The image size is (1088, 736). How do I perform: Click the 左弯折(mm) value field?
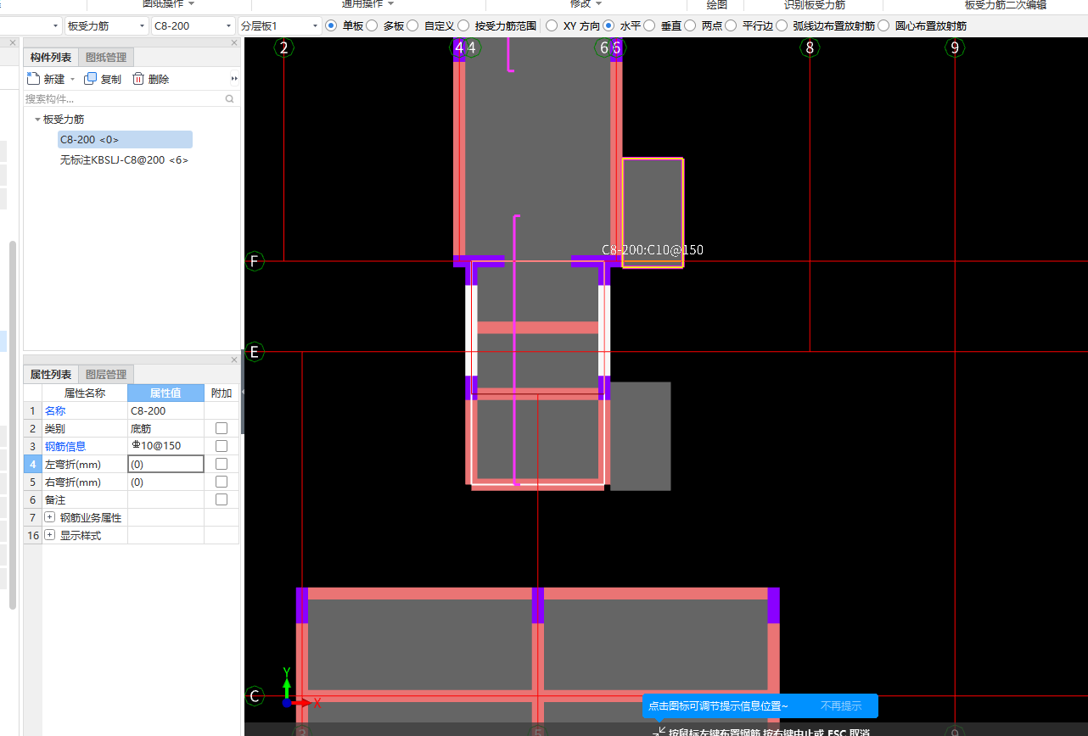[x=165, y=464]
